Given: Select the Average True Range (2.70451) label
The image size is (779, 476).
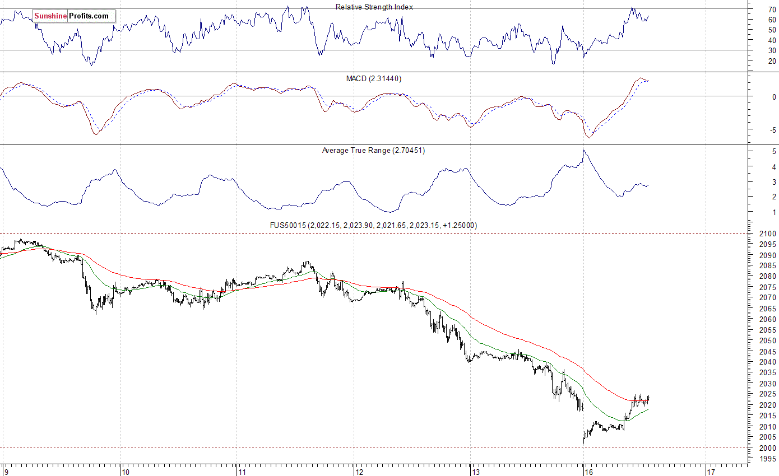Looking at the screenshot, I should (x=373, y=150).
